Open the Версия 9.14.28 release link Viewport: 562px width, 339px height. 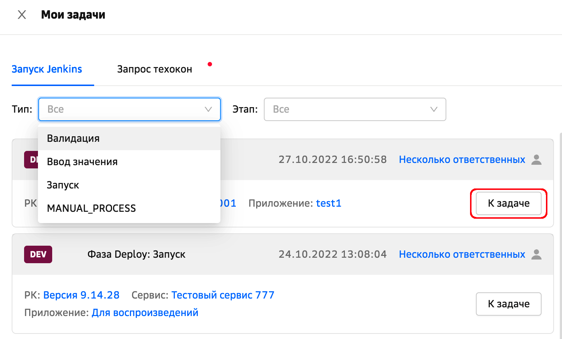click(x=81, y=295)
